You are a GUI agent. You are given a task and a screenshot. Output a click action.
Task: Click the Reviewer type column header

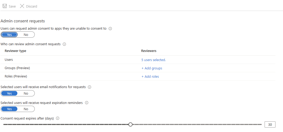[x=16, y=51]
